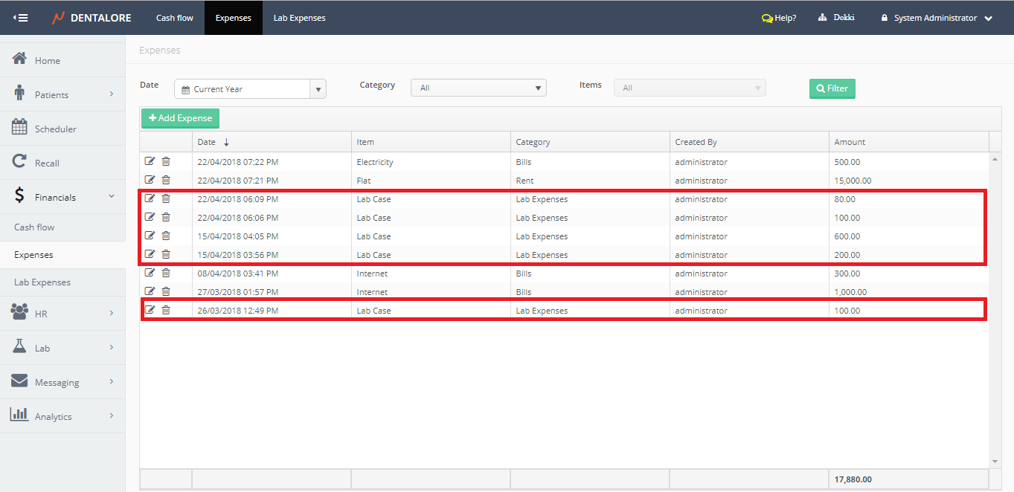Switch to the Lab Expenses top tab

(299, 18)
